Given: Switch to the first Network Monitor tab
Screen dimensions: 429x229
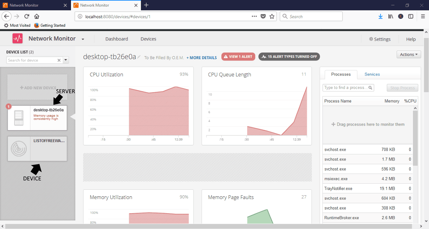Looking at the screenshot, I should click(34, 5).
